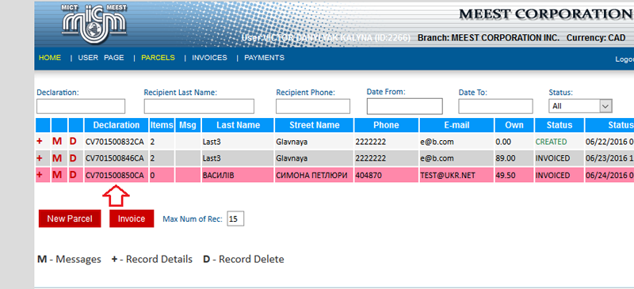The height and width of the screenshot is (289, 634).
Task: Open the USER PAGE menu link
Action: 101,58
